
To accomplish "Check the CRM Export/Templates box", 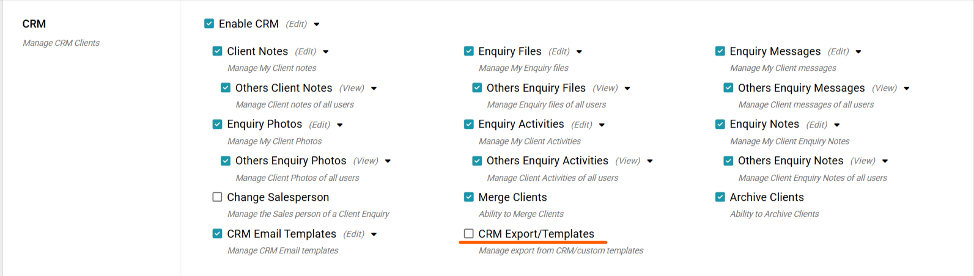I will tap(468, 234).
